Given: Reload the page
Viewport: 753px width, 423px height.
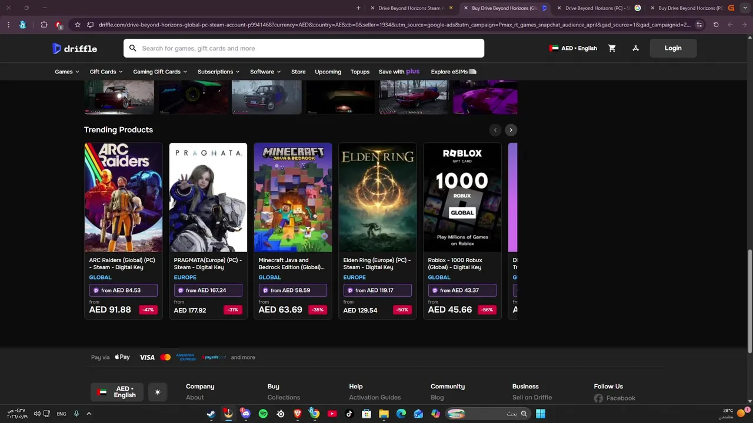Looking at the screenshot, I should [x=716, y=25].
